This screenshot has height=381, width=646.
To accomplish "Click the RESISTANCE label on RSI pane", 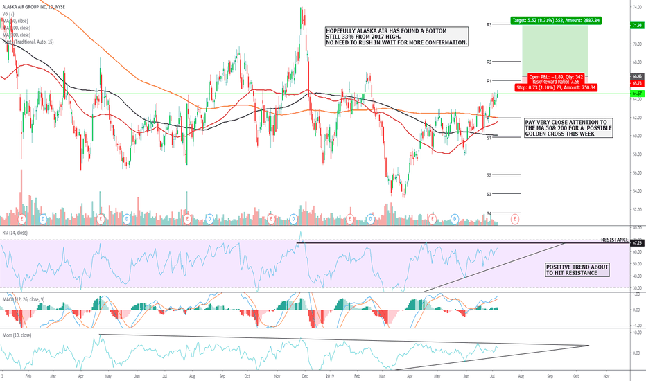I will pyautogui.click(x=614, y=240).
